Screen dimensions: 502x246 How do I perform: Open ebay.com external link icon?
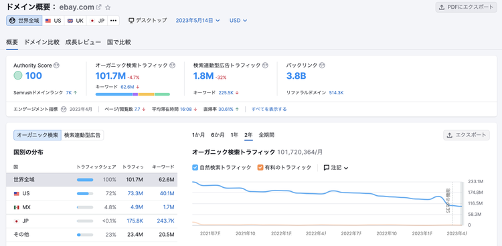(x=99, y=7)
